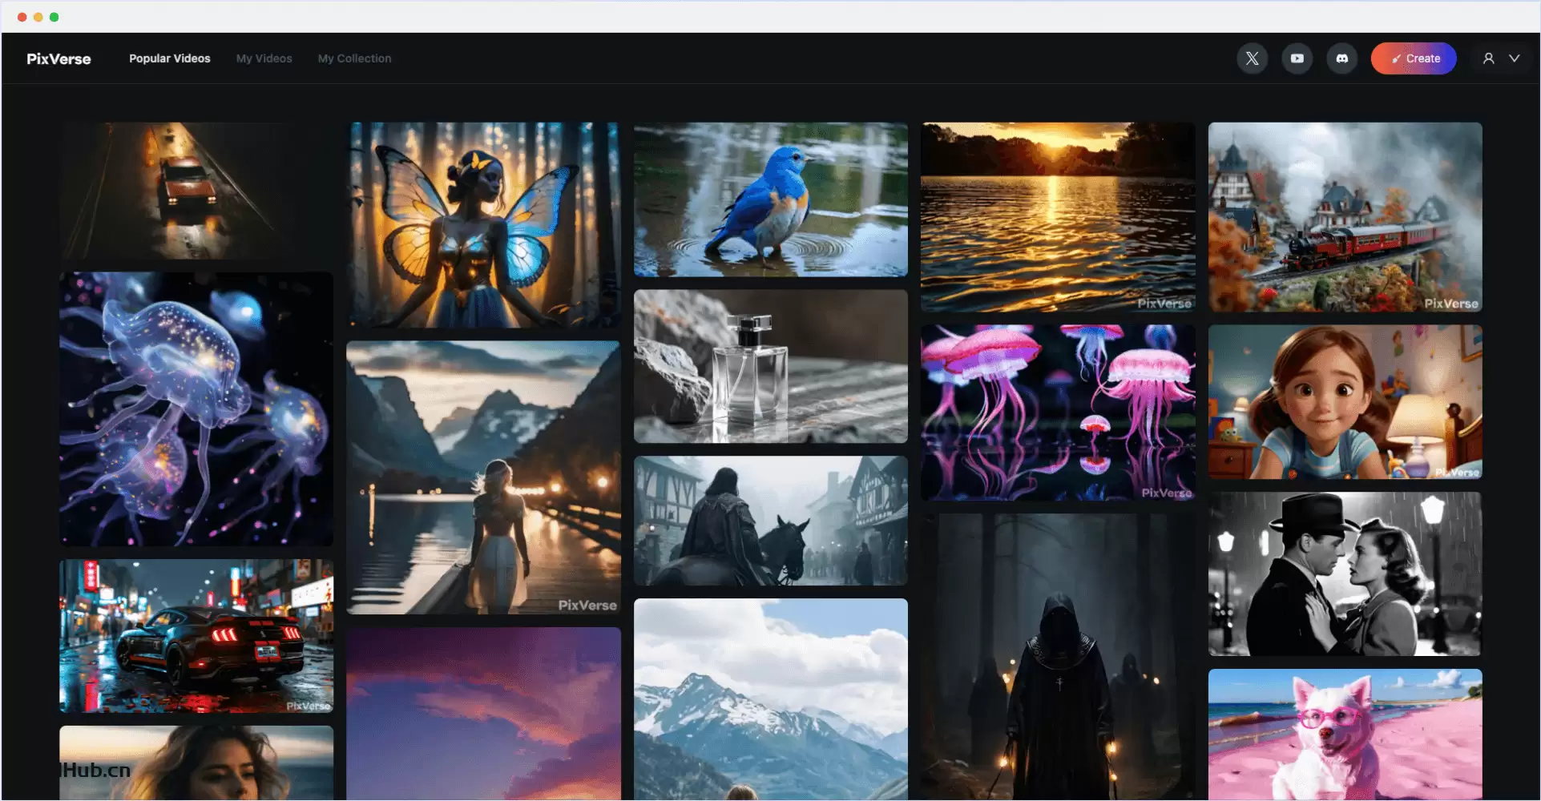
Task: Open the blue bird in water video
Action: click(771, 199)
